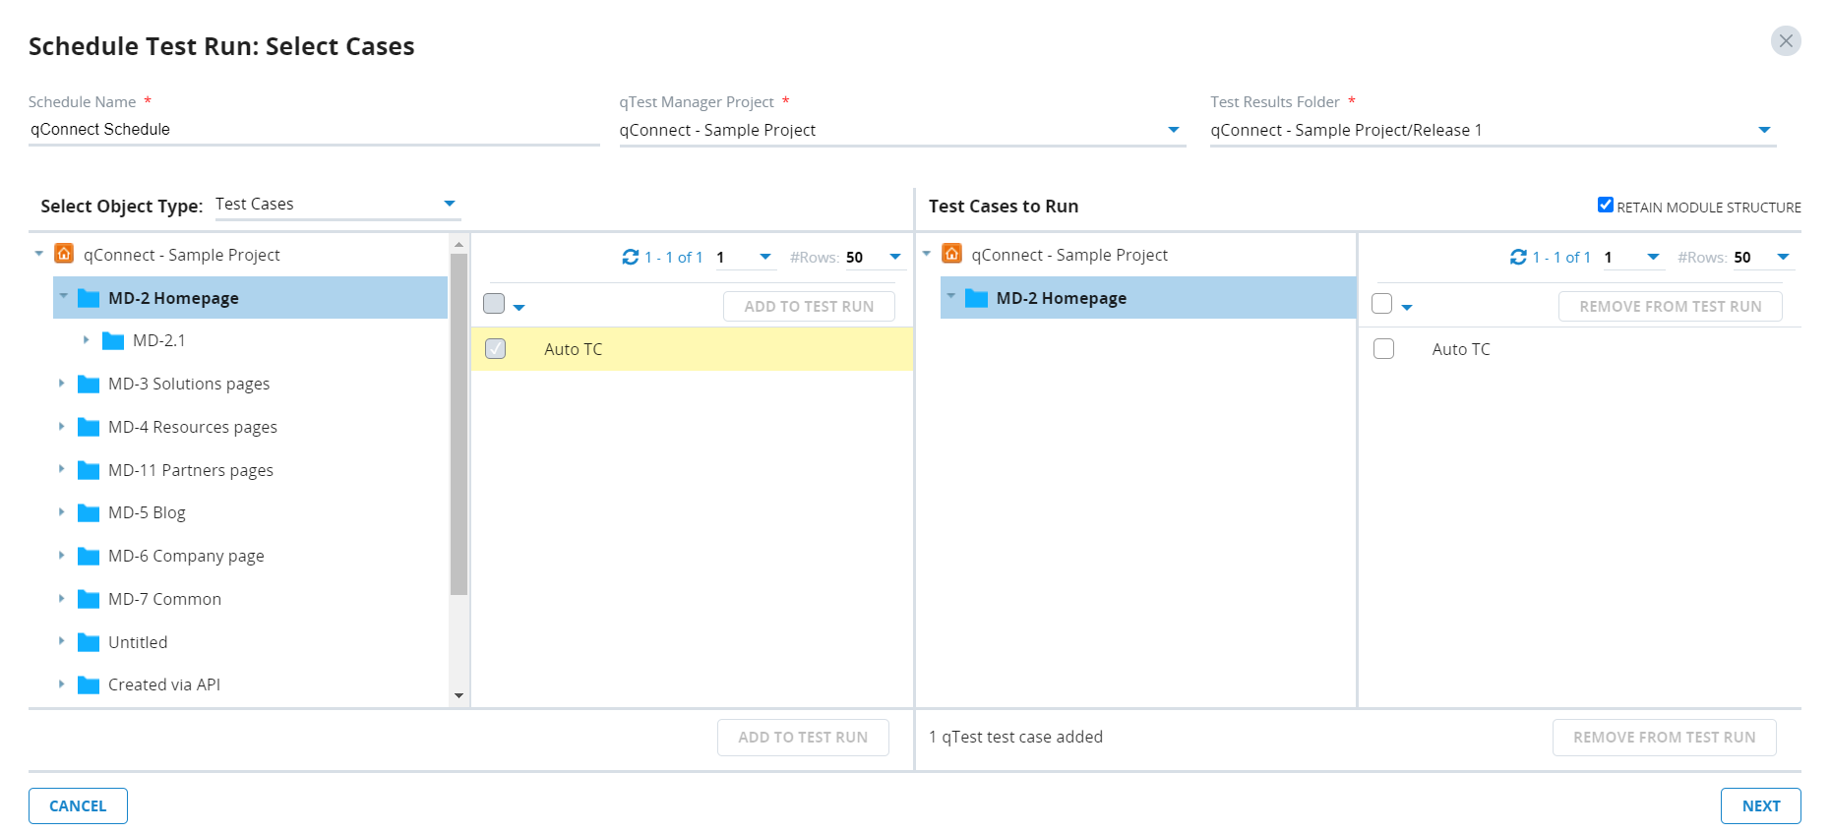Screen dimensions: 1830x833
Task: Expand the MD-3 Solutions pages folder
Action: [x=62, y=384]
